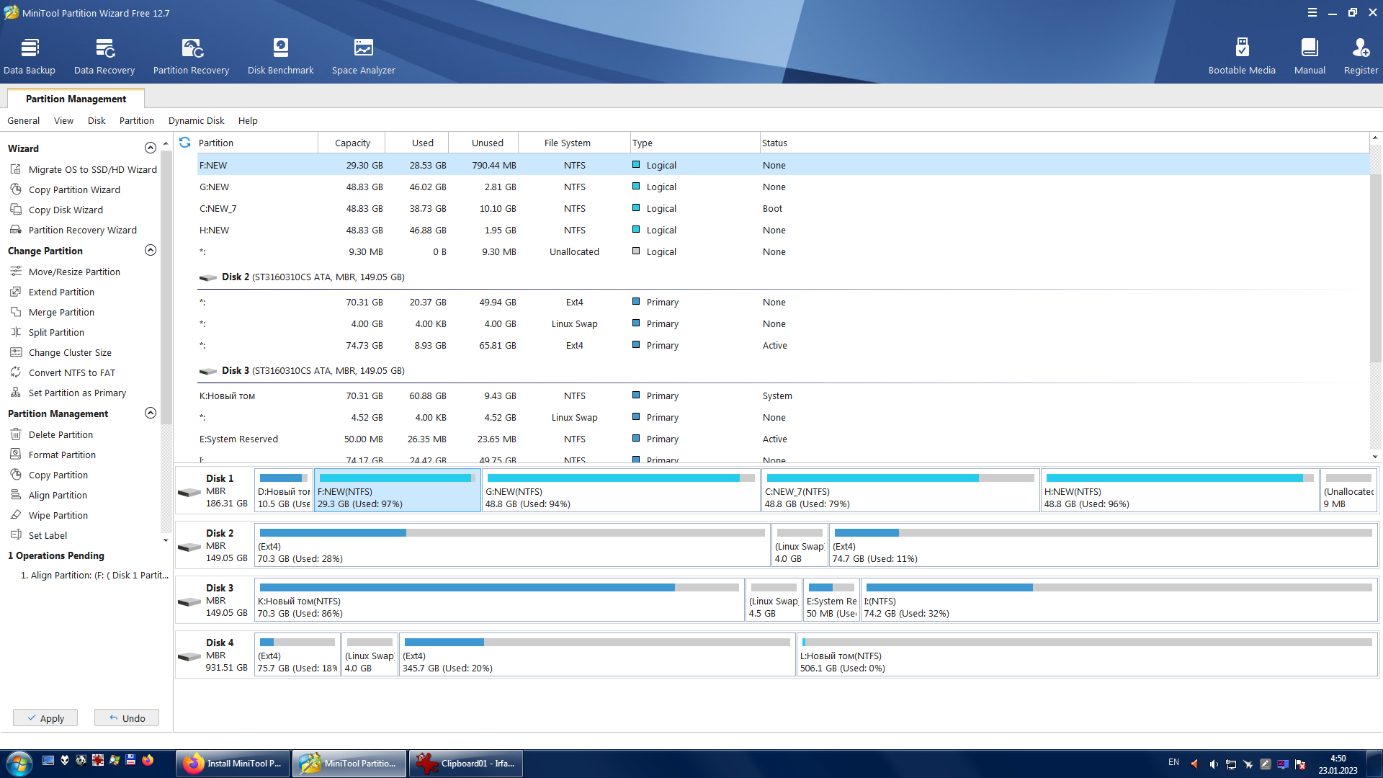1383x778 pixels.
Task: Switch to Clipboard01 IrfanView taskbar window
Action: coord(466,763)
